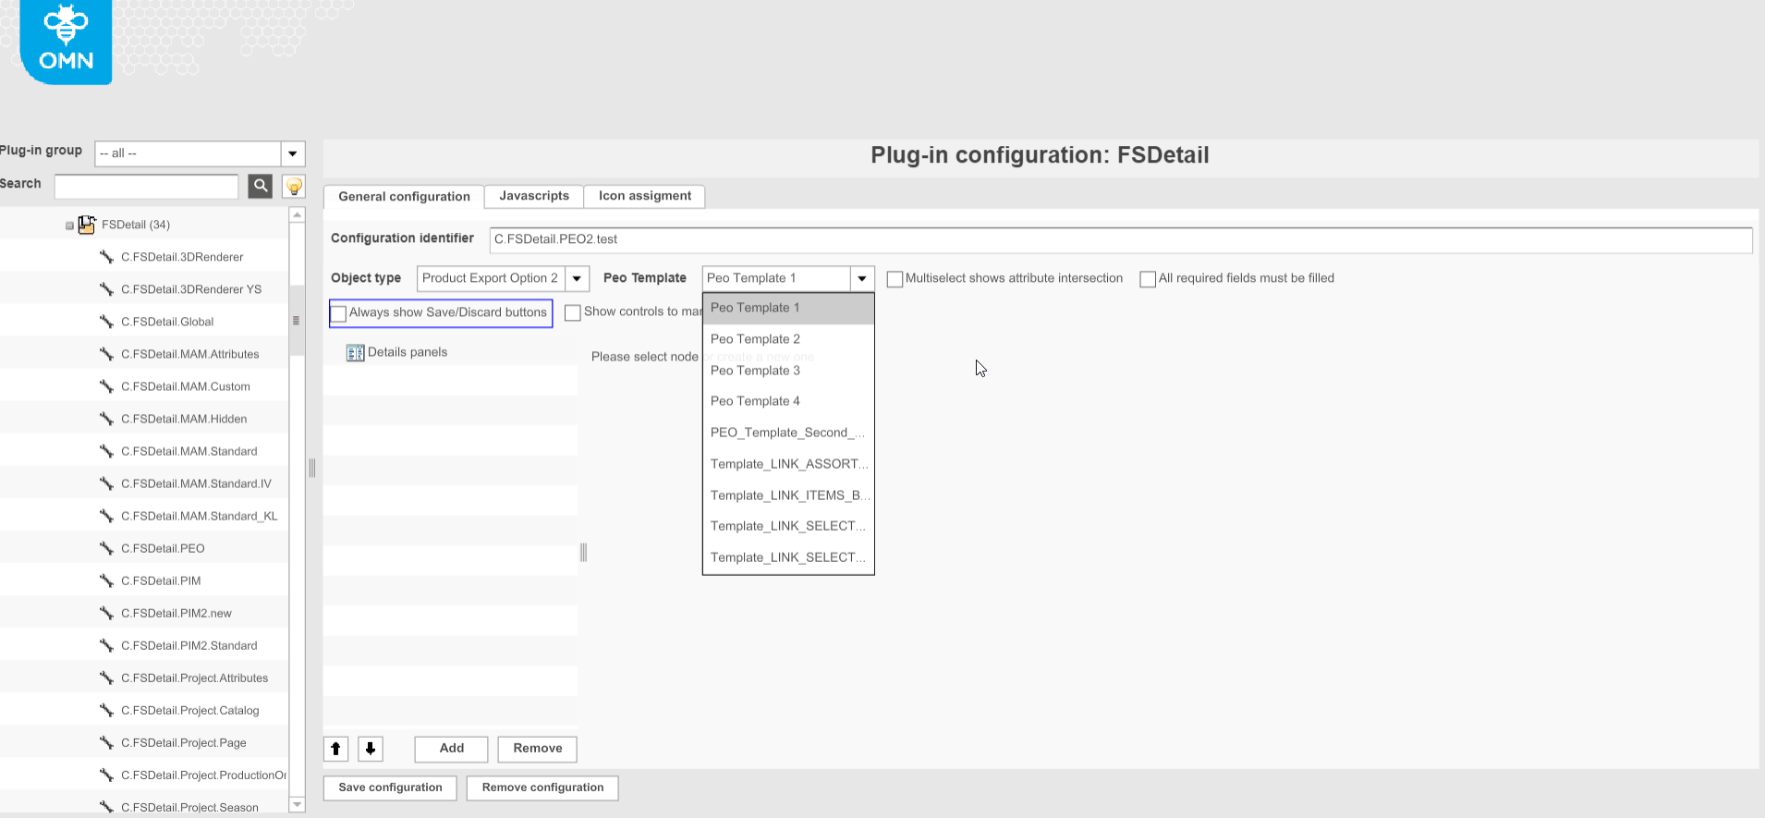Click wrench icon of C.FSDetail.Project.Page

coord(107,742)
